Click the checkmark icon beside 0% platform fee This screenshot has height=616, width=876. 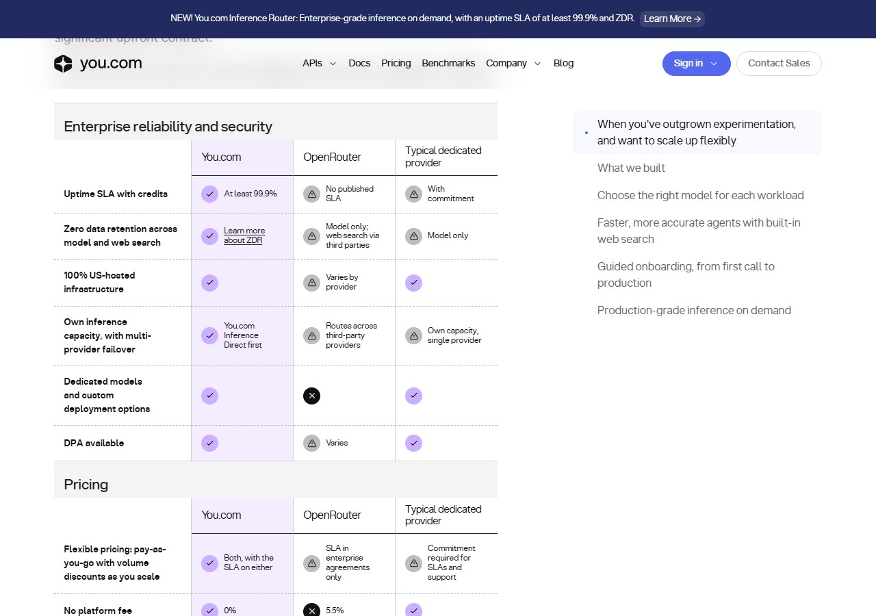pyautogui.click(x=209, y=610)
